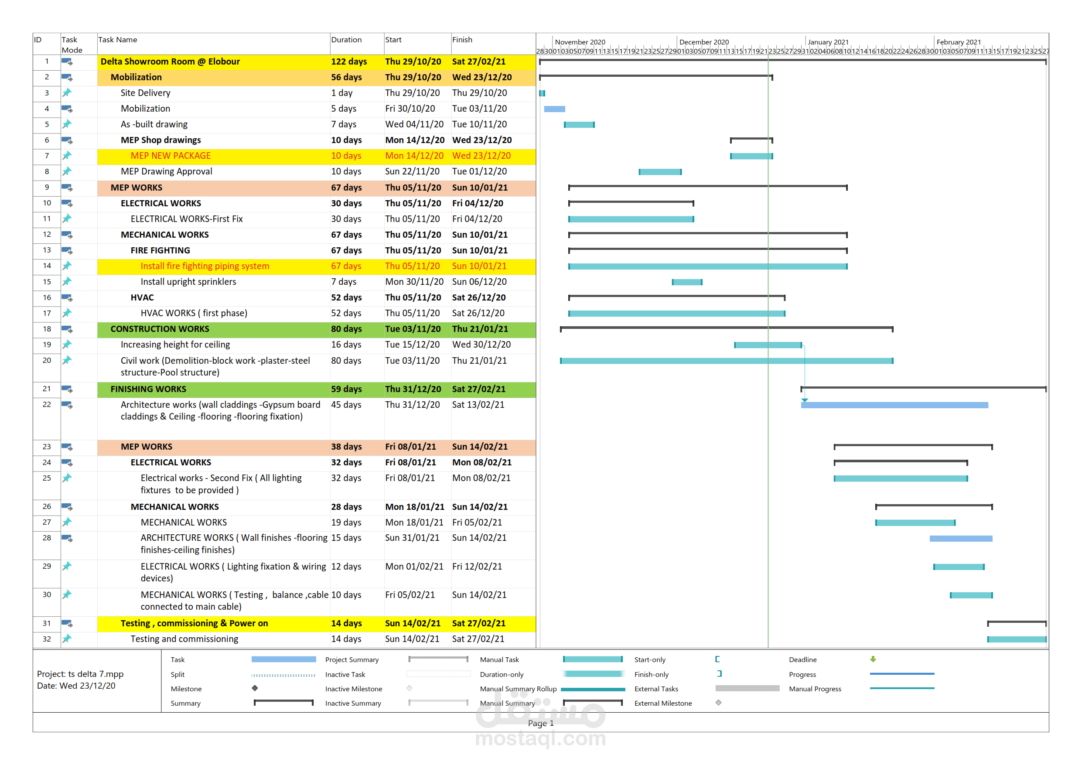Select pin icon for Civil work row
Screen dimensions: 1082x765
(x=67, y=361)
